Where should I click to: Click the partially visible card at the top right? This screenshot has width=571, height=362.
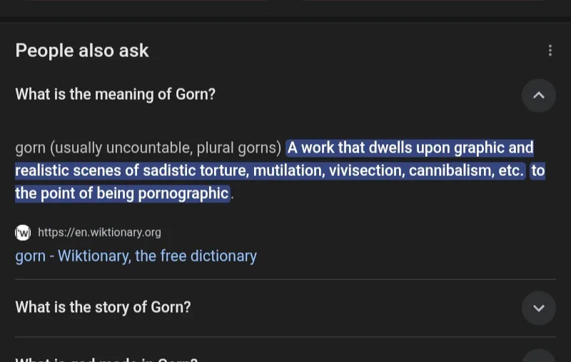coord(423,1)
